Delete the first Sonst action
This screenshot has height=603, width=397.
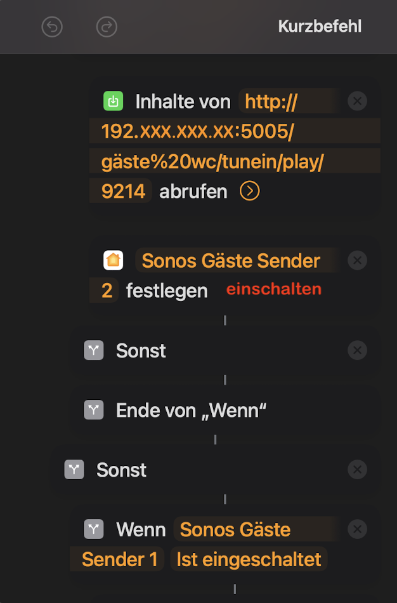click(x=358, y=350)
